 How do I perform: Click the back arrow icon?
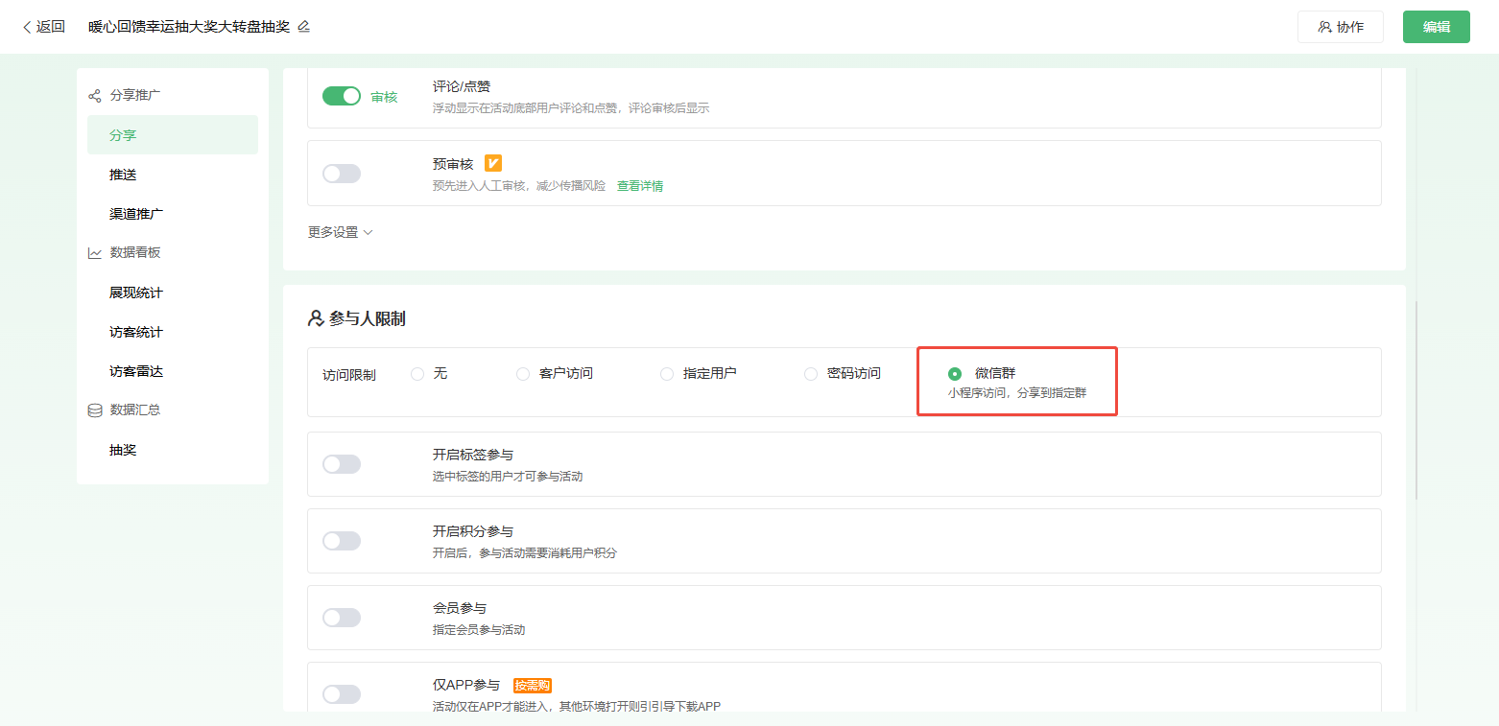[27, 27]
